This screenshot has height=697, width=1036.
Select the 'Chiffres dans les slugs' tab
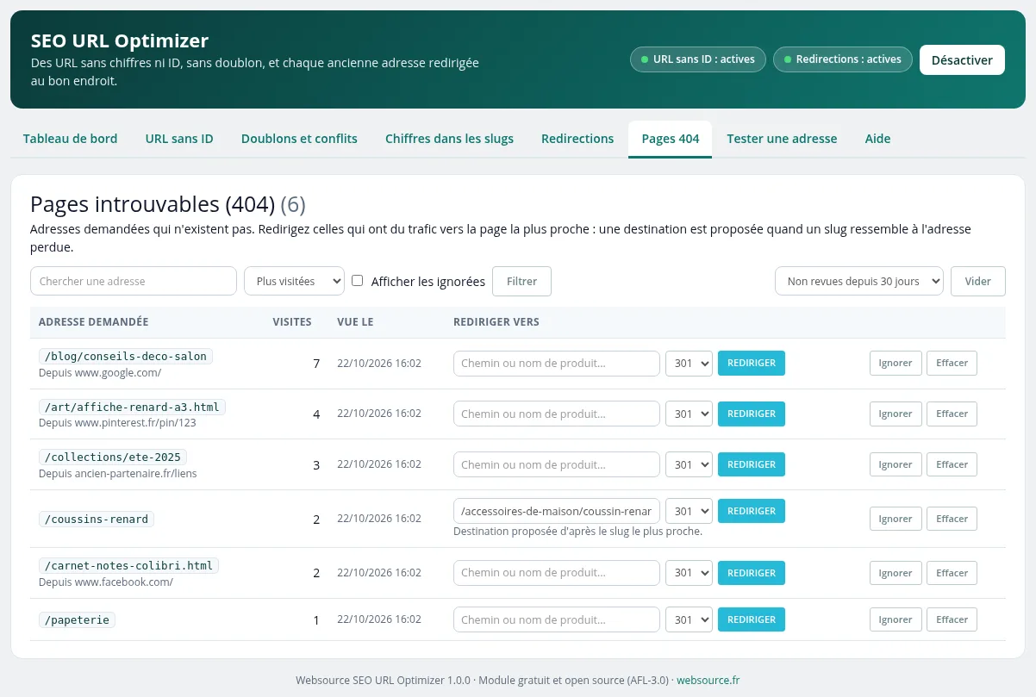(449, 139)
